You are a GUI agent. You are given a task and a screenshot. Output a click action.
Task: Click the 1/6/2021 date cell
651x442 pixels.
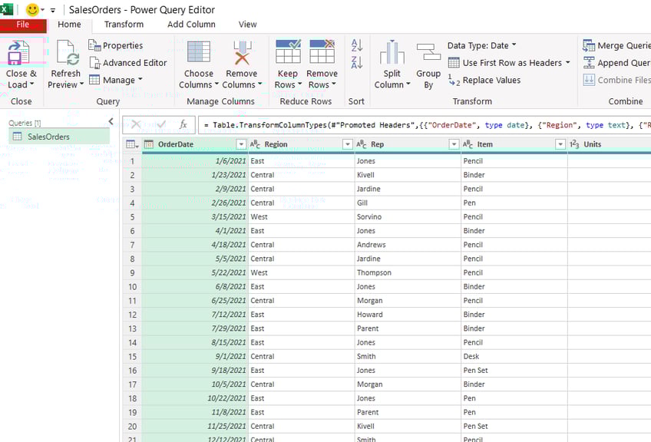tap(195, 161)
